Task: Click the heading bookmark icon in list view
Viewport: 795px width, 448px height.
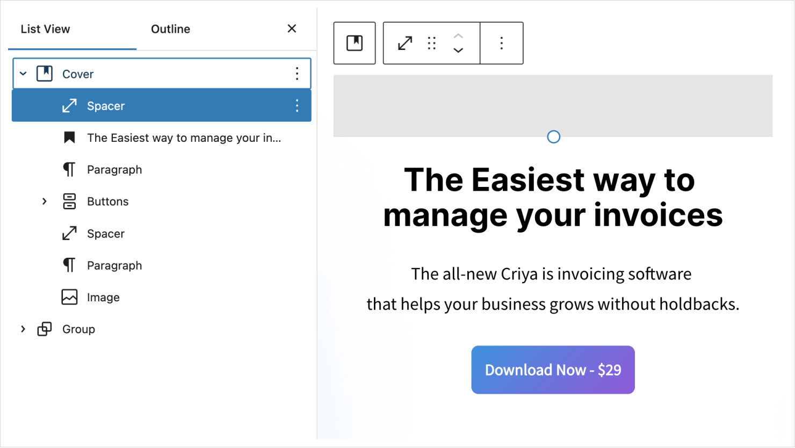Action: [69, 138]
